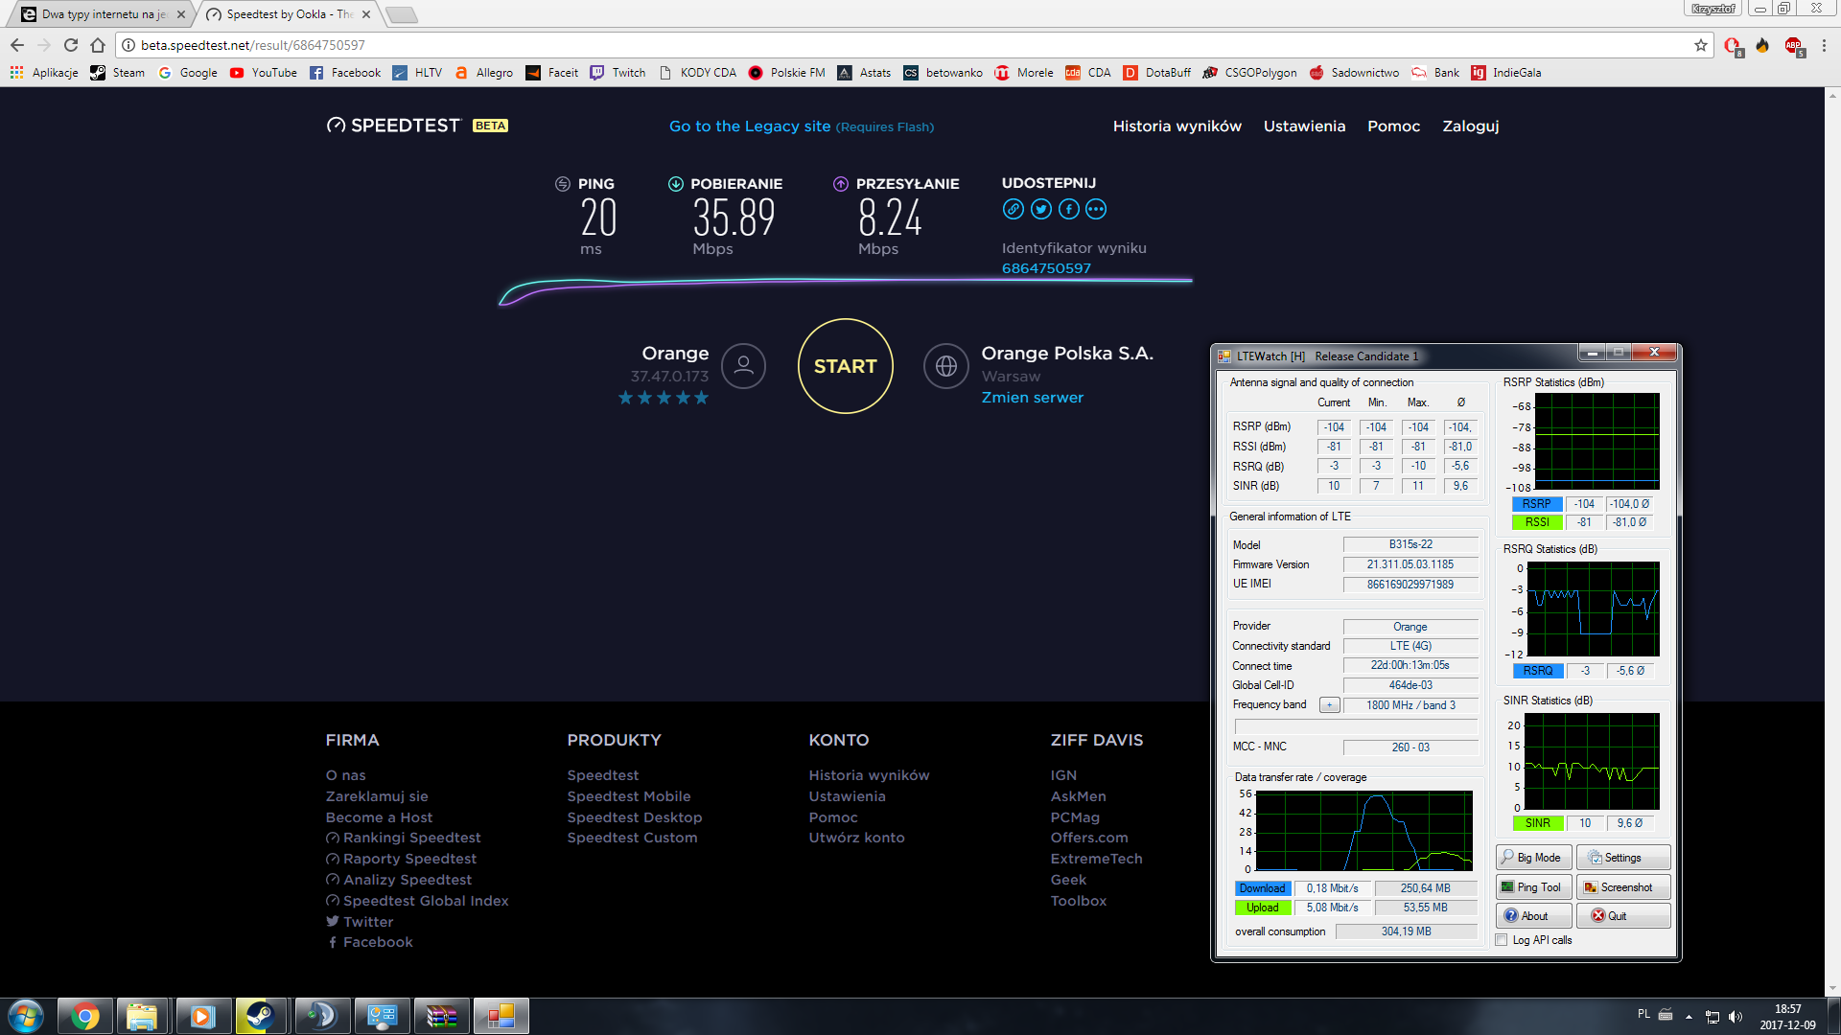Open the Facebook bookmark
Image resolution: width=1841 pixels, height=1035 pixels.
pyautogui.click(x=345, y=73)
